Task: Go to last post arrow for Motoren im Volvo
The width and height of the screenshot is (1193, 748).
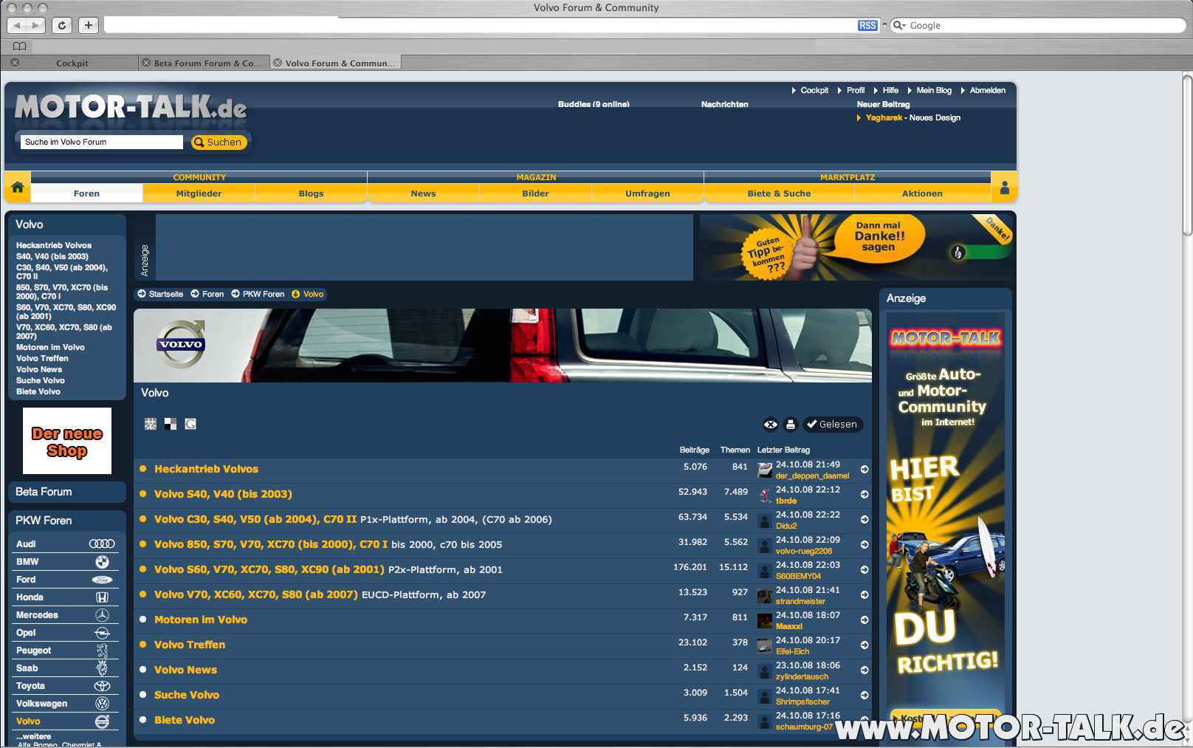Action: 864,620
